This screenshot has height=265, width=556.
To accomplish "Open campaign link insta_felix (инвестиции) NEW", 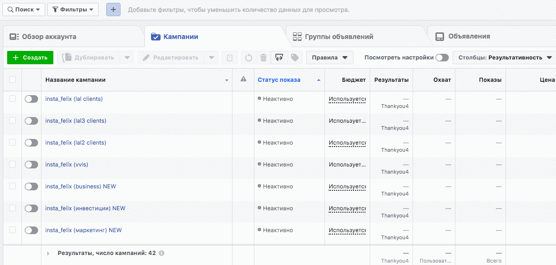I will point(85,208).
